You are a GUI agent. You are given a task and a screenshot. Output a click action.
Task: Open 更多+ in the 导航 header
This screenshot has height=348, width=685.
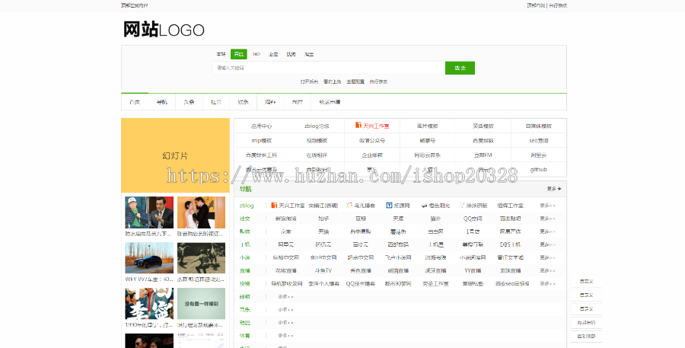coord(554,189)
